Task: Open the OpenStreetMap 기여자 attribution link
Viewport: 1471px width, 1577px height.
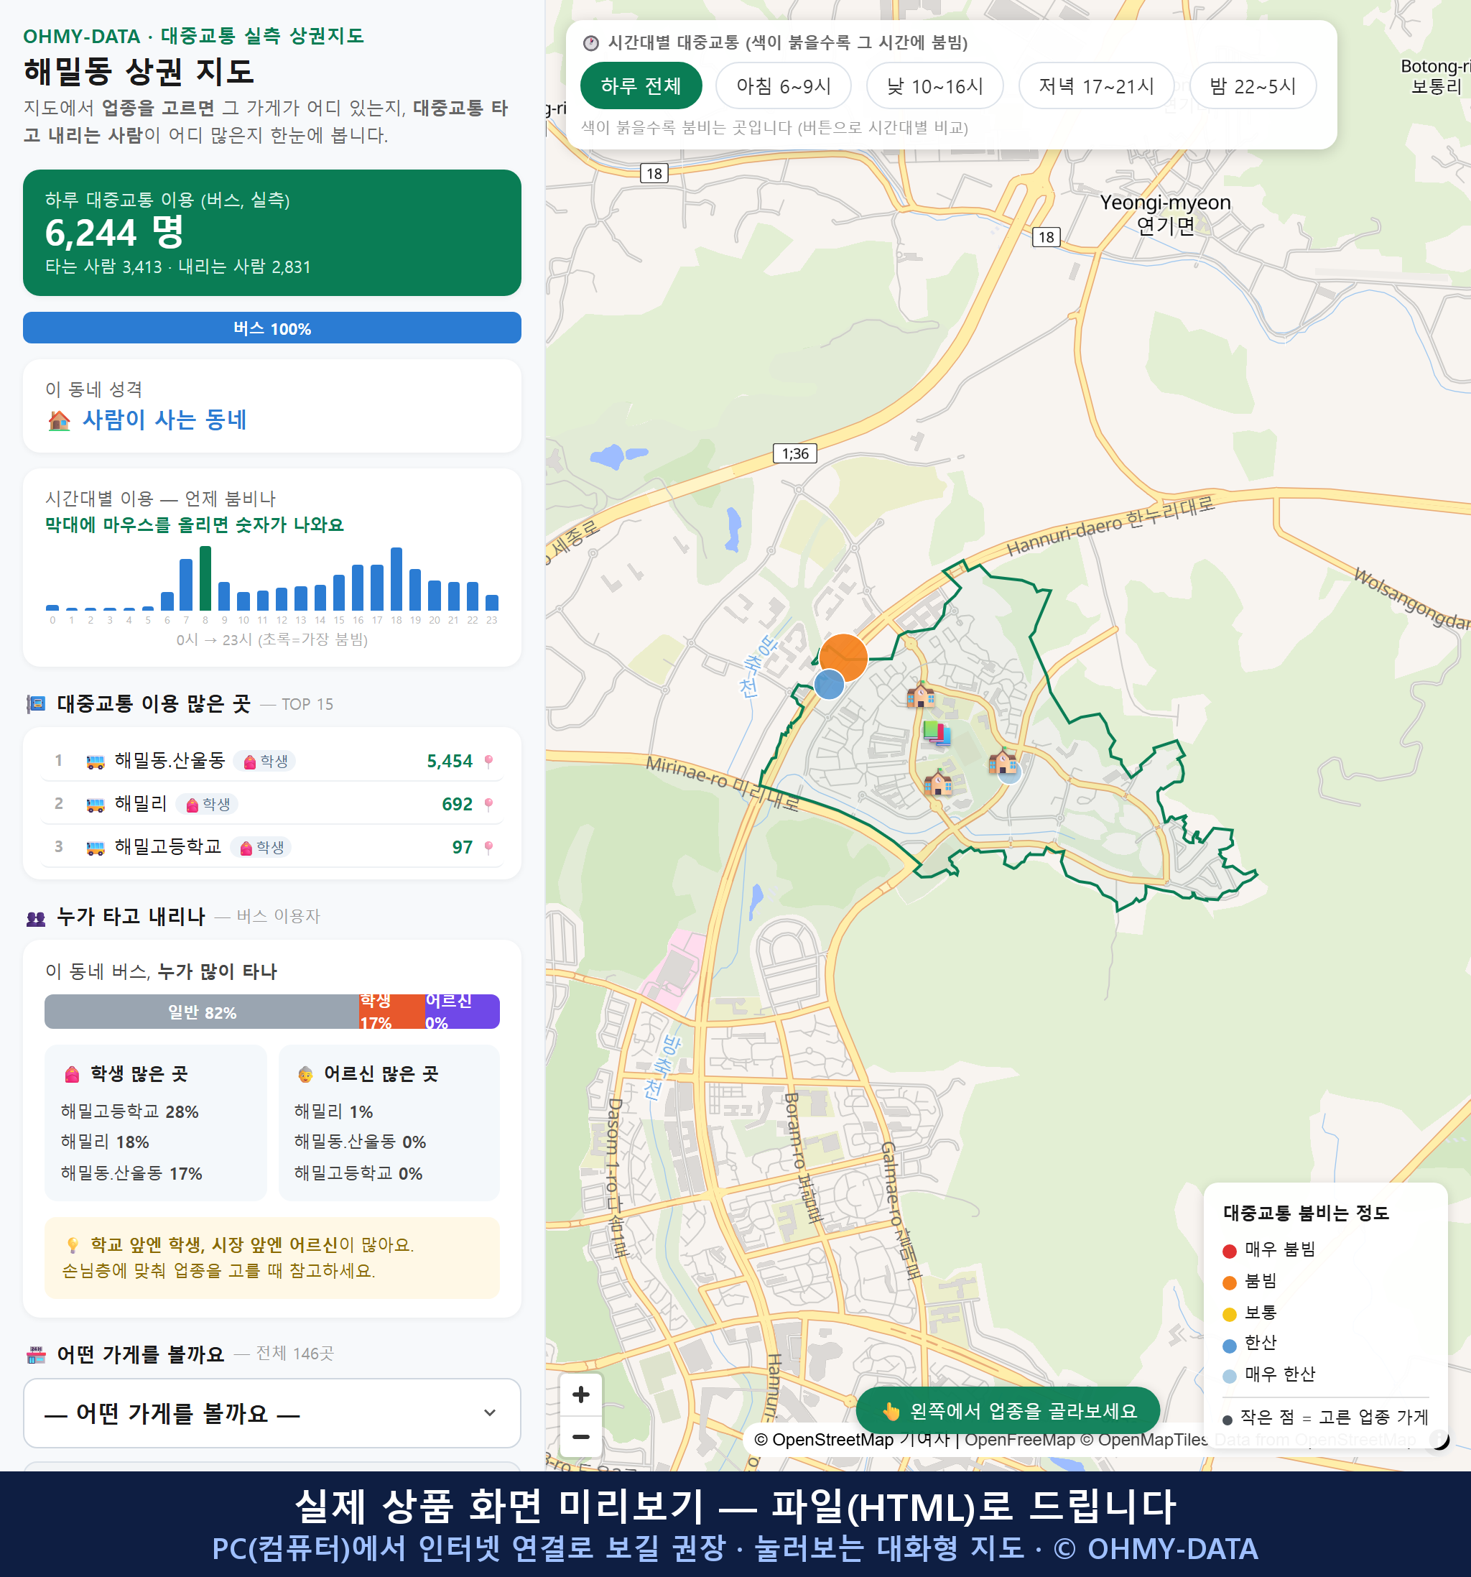Action: (x=852, y=1439)
